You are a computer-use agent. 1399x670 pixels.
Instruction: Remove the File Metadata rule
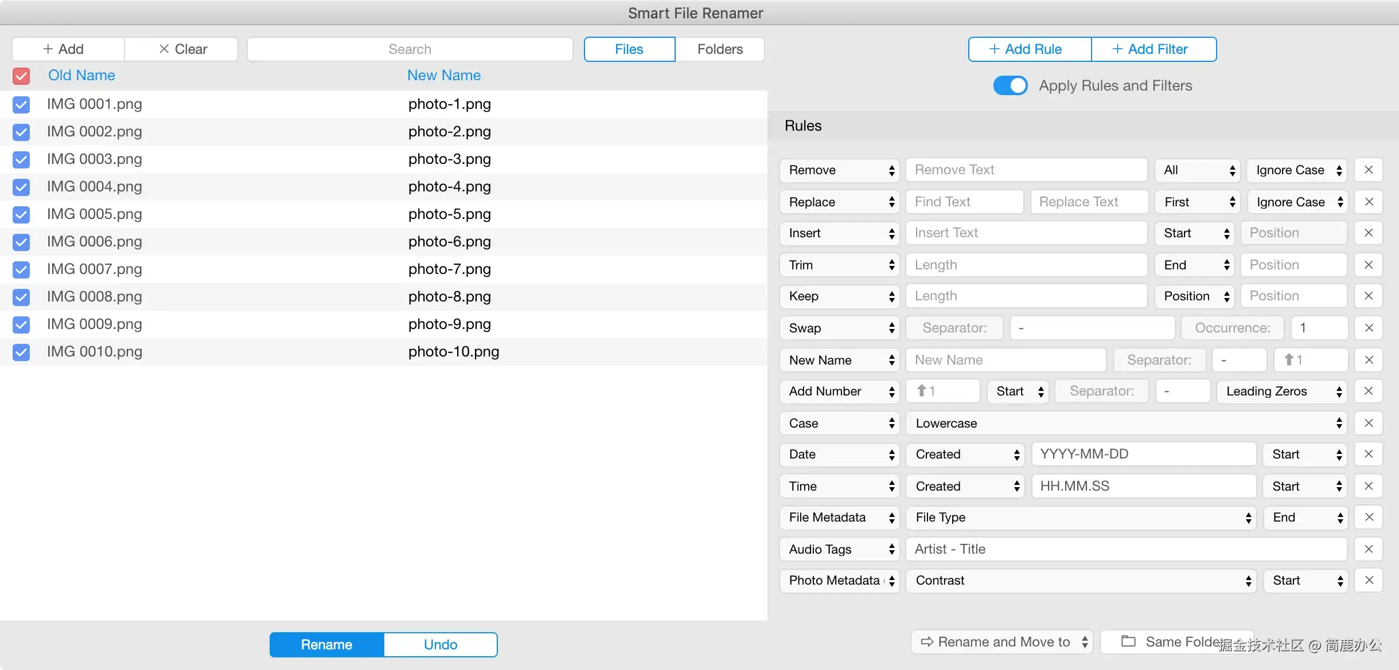[1369, 518]
